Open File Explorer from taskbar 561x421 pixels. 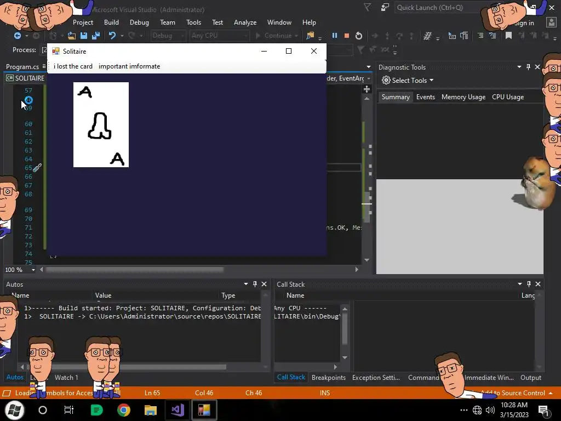(151, 410)
